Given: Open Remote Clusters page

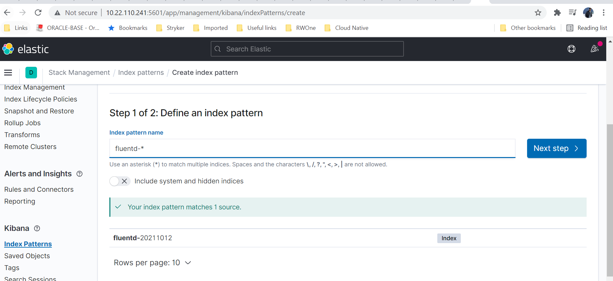Looking at the screenshot, I should coord(30,147).
